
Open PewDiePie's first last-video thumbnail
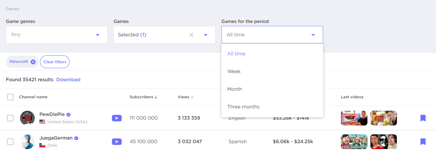(354, 118)
